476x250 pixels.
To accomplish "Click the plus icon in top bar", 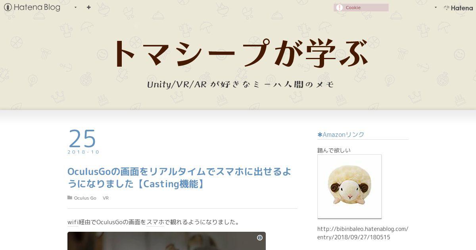I will click(88, 7).
